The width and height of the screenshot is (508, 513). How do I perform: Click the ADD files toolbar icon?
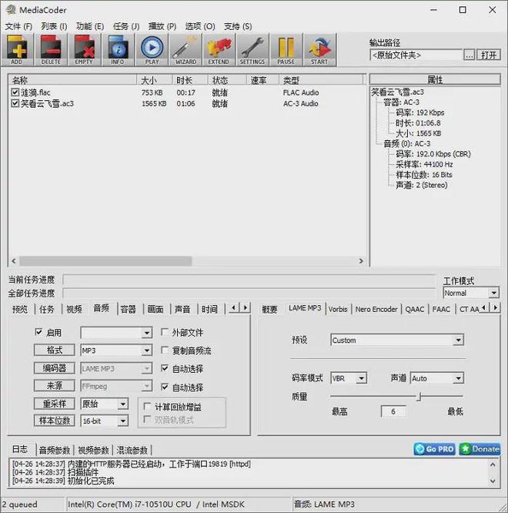click(x=18, y=50)
